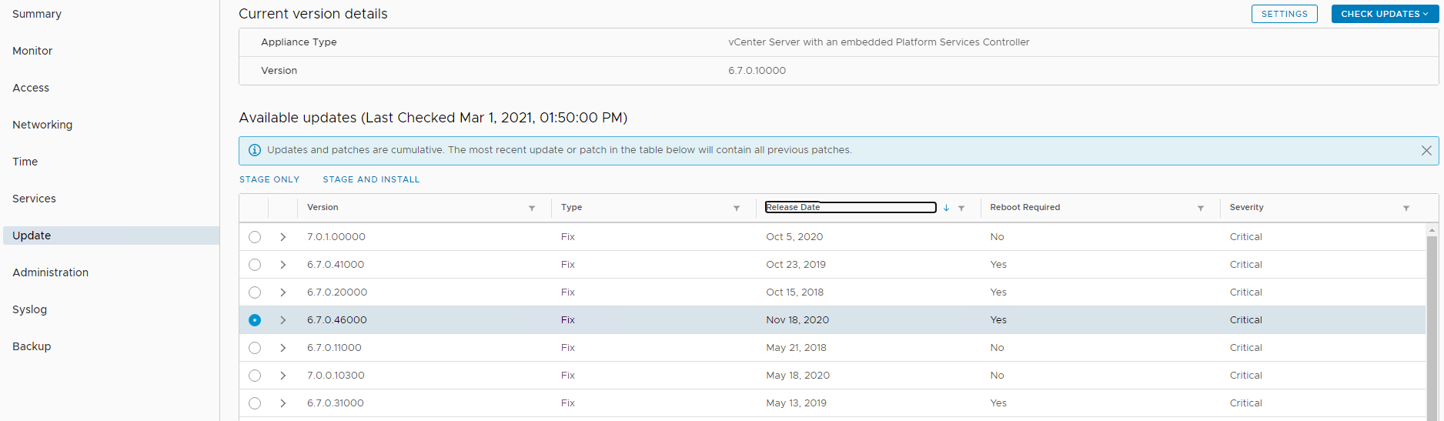This screenshot has width=1444, height=421.
Task: Filter the Severity column
Action: point(1406,209)
